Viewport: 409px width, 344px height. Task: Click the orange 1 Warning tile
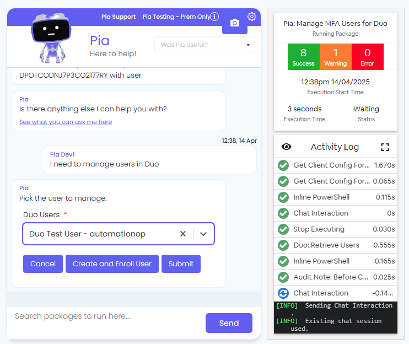pyautogui.click(x=336, y=57)
